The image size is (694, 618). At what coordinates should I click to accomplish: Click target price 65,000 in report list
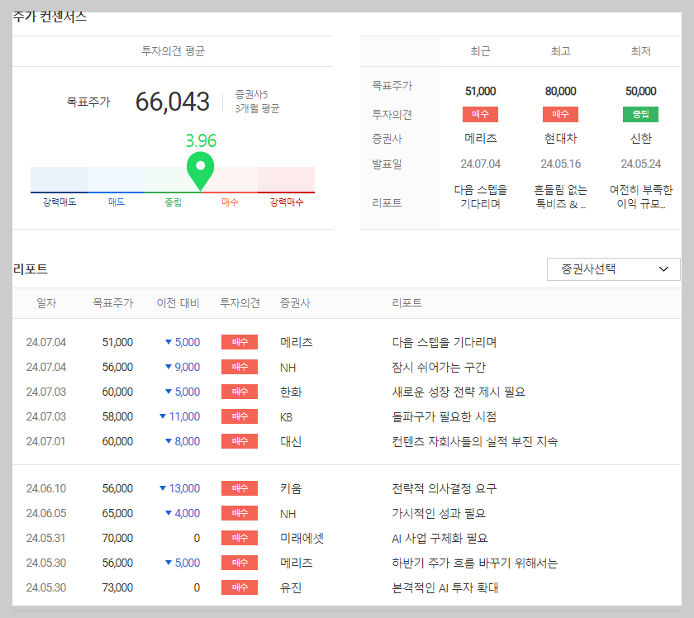coord(117,513)
